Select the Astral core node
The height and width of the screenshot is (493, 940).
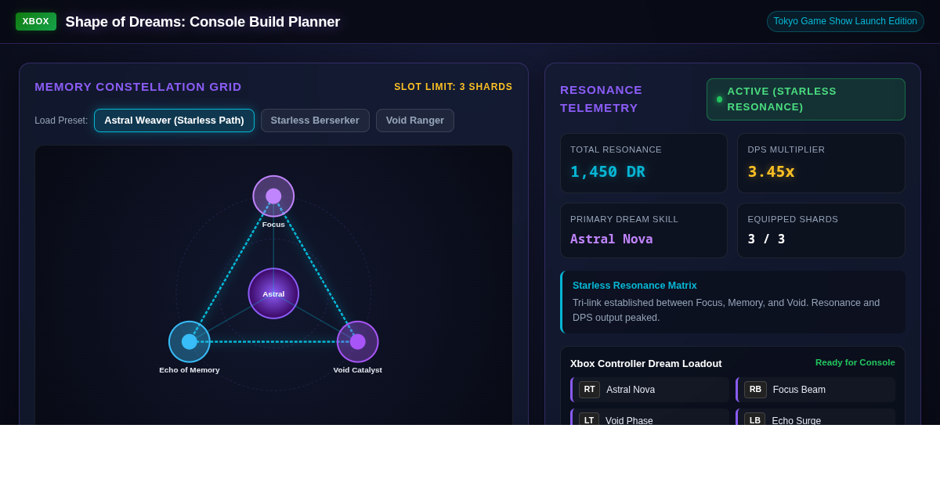273,293
